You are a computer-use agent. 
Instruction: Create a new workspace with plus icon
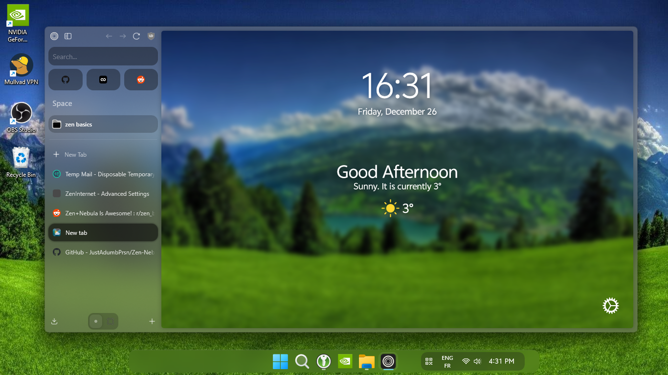coord(152,321)
